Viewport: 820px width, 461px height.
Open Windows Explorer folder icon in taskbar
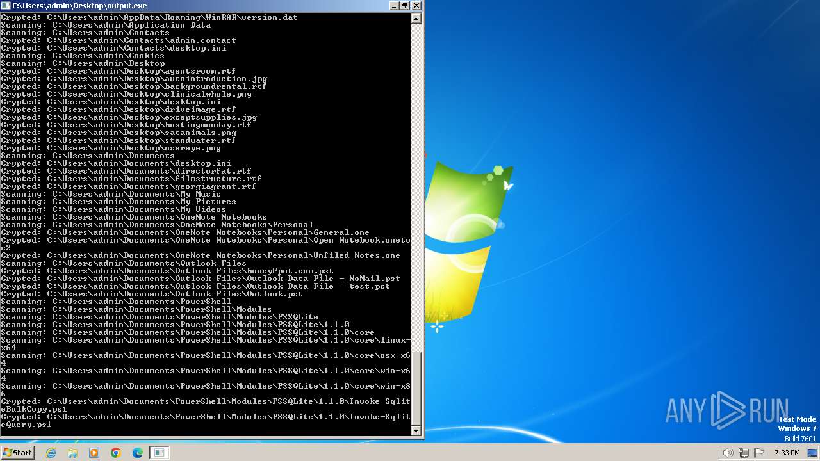[x=72, y=453]
